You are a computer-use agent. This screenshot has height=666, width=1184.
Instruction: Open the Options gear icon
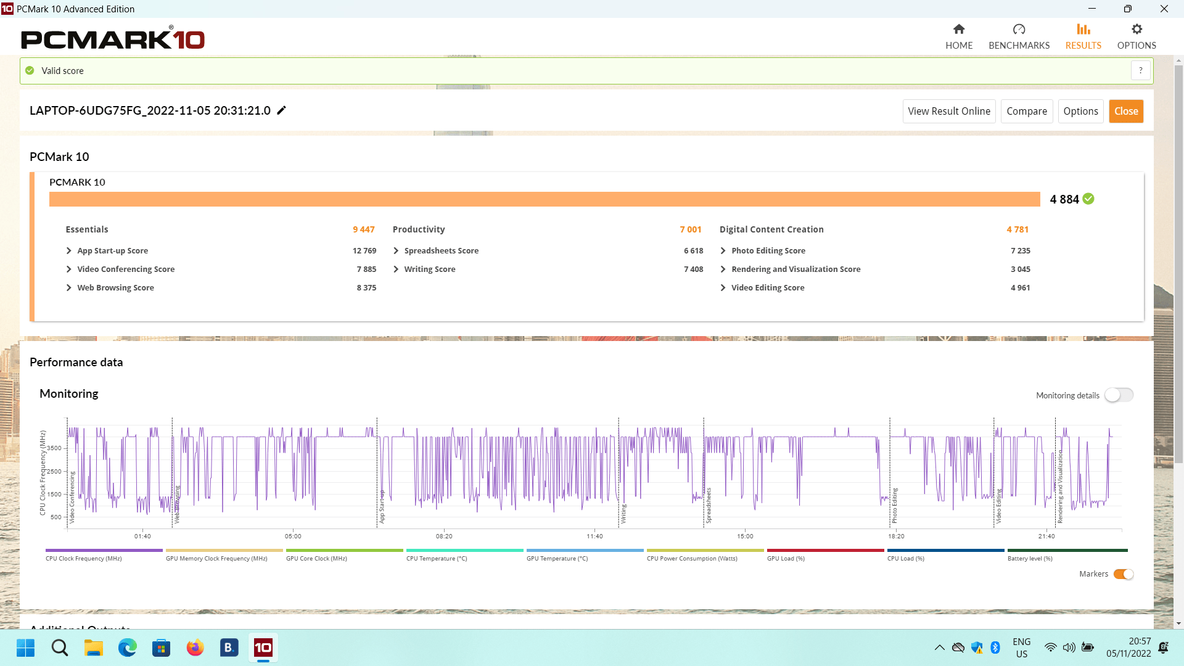pos(1137,30)
